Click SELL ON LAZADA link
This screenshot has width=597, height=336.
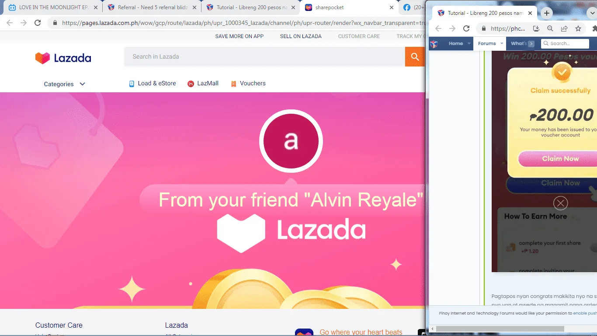click(x=301, y=36)
